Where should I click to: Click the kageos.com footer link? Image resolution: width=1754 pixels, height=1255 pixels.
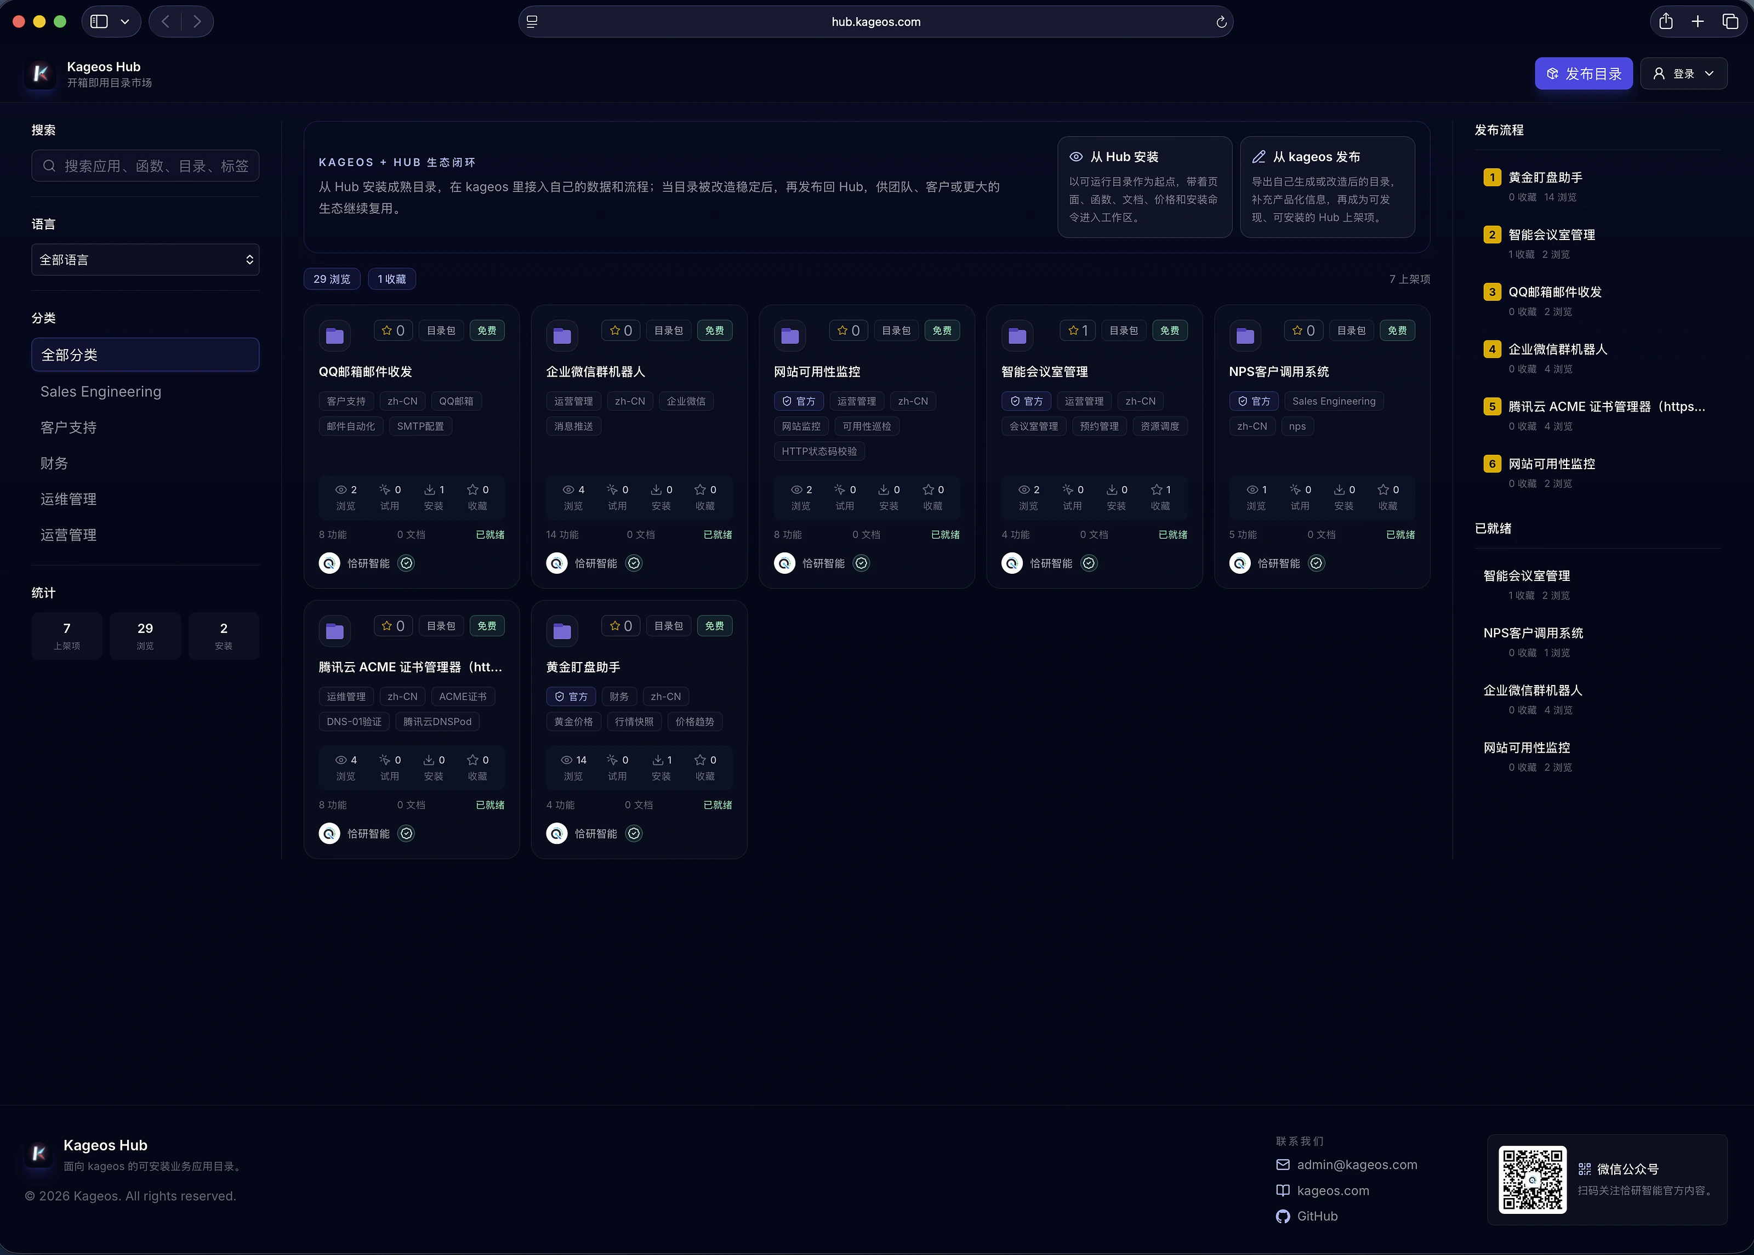[x=1333, y=1191]
